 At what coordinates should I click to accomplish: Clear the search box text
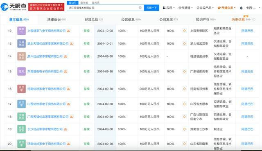[x=140, y=8]
